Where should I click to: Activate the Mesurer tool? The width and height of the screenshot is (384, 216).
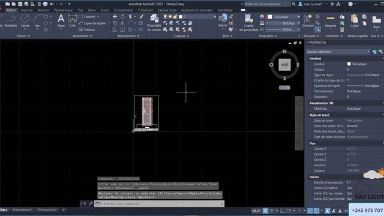point(331,21)
